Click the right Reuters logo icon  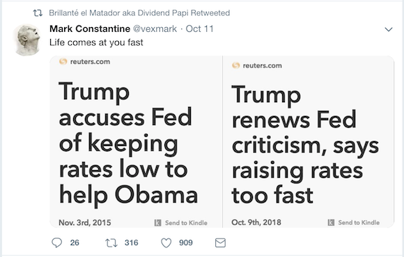[x=235, y=65]
